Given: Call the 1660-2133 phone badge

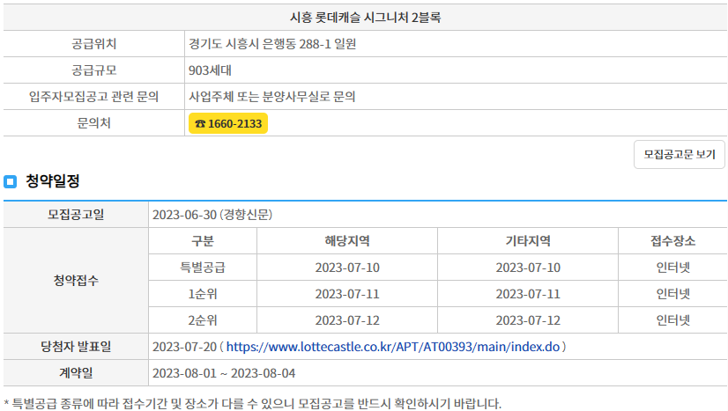Looking at the screenshot, I should (228, 123).
